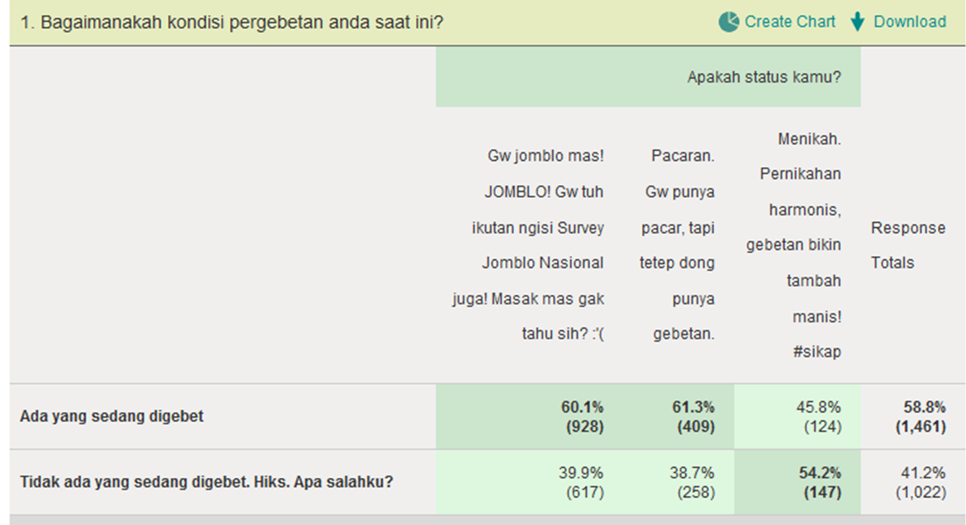Select question title about kondisi pergebetan
This screenshot has width=966, height=525.
(x=231, y=22)
